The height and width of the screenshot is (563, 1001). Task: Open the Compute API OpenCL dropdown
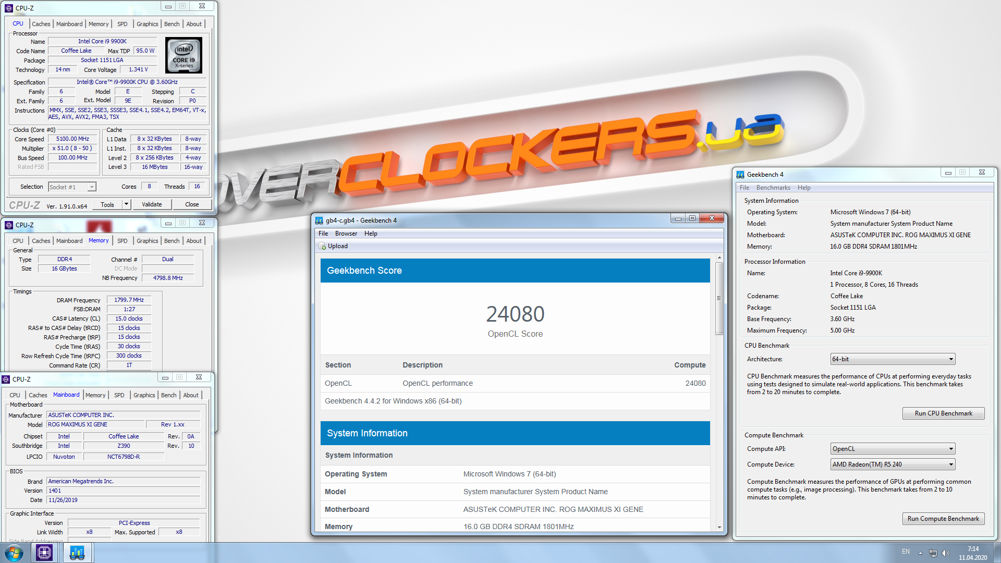click(893, 449)
